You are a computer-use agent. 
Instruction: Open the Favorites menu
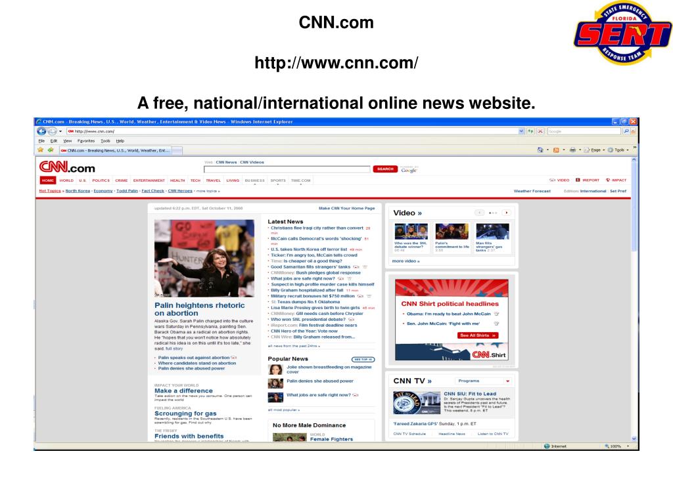[x=86, y=140]
